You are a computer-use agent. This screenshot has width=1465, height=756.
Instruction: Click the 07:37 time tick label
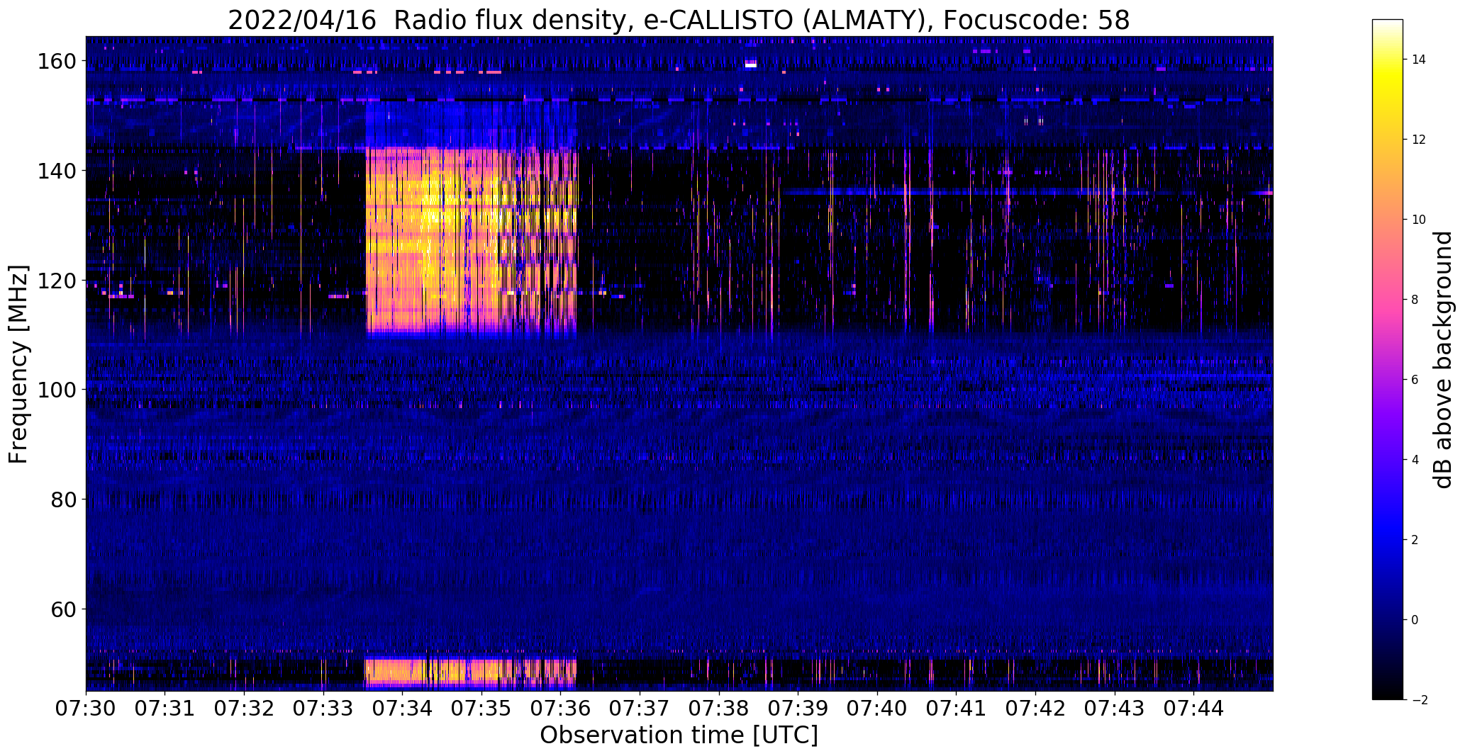point(640,709)
